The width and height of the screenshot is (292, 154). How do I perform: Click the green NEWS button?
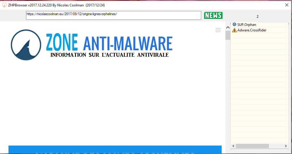pos(213,16)
